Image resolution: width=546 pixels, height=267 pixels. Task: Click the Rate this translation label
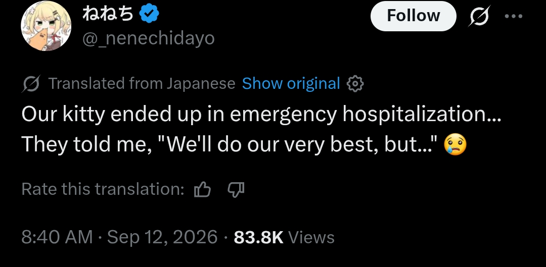(x=103, y=189)
